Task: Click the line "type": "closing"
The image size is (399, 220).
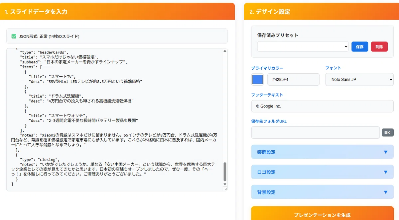Action: pyautogui.click(x=40, y=159)
